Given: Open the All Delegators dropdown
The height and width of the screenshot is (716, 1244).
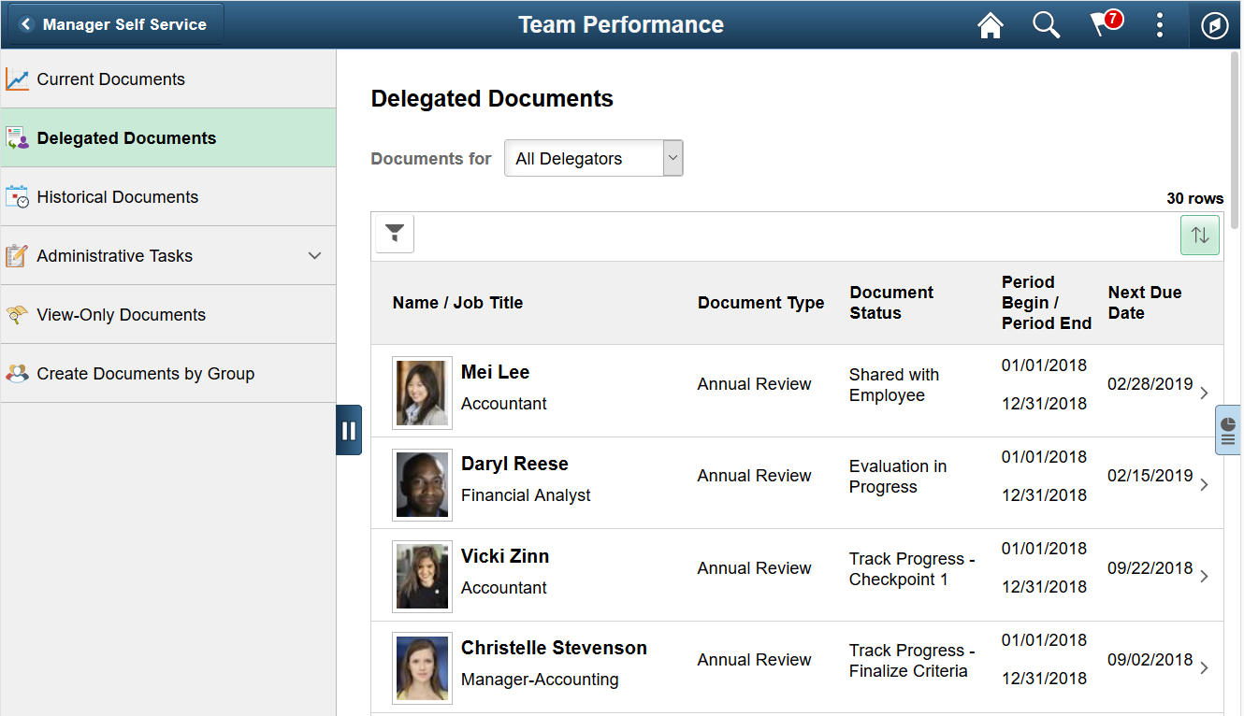Looking at the screenshot, I should (x=594, y=159).
